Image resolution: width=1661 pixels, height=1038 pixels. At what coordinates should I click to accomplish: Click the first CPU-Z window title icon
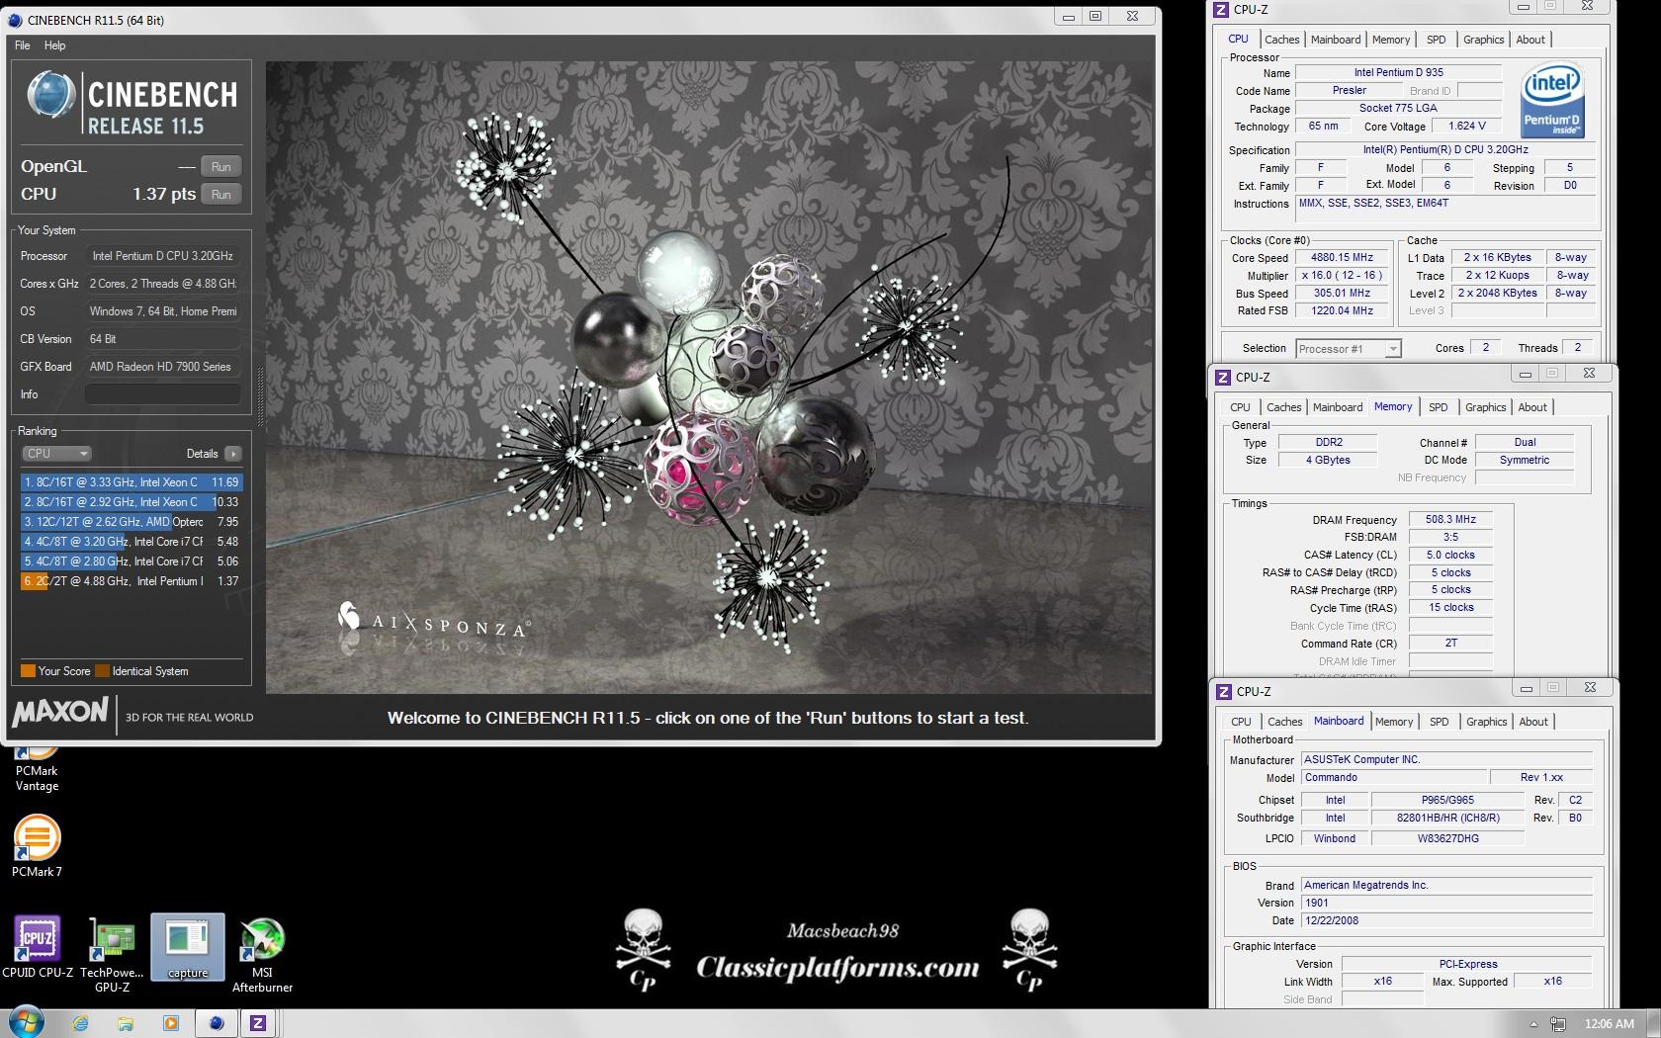1222,10
